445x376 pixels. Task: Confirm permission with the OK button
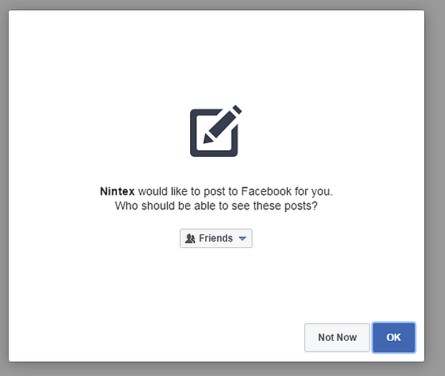[393, 337]
